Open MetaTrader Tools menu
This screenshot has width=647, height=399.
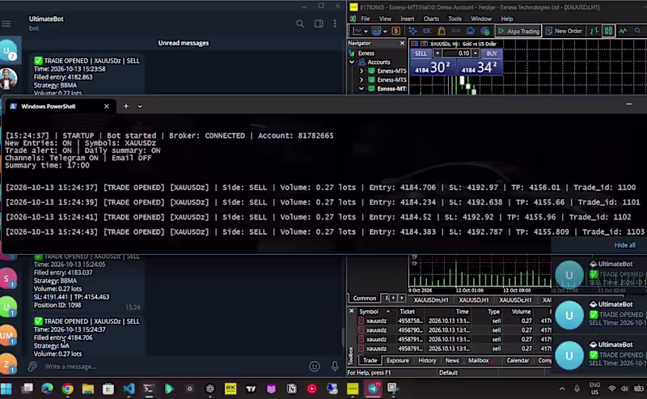pyautogui.click(x=455, y=19)
